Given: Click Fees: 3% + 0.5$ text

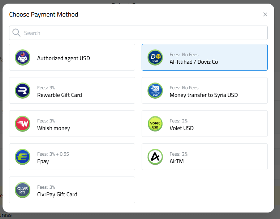Looking at the screenshot, I should tap(53, 154).
